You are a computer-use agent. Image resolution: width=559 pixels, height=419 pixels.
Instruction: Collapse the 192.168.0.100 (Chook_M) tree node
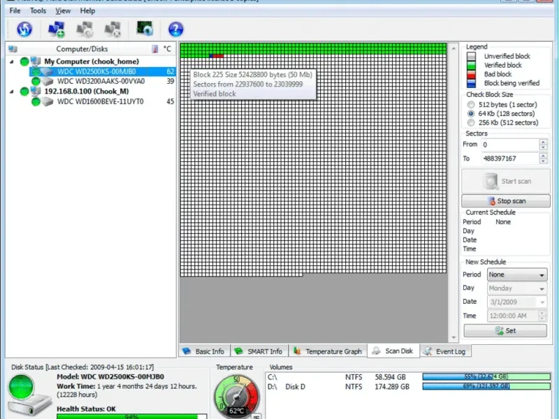pos(12,91)
